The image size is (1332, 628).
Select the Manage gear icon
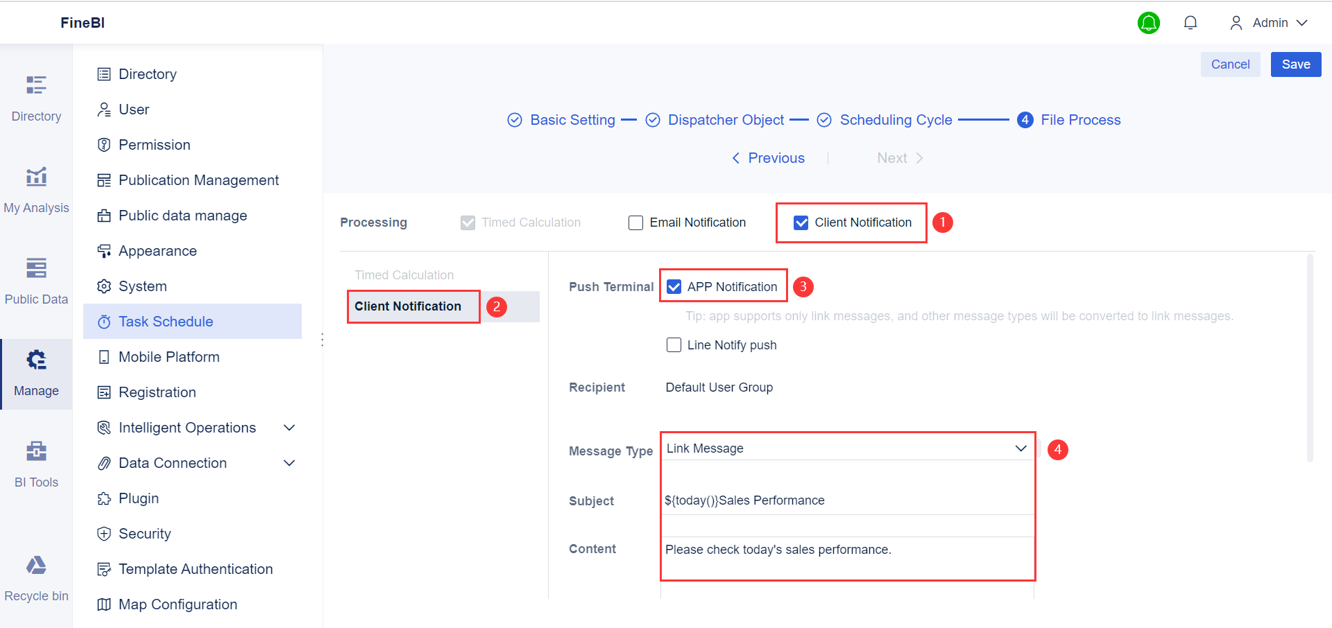tap(36, 367)
